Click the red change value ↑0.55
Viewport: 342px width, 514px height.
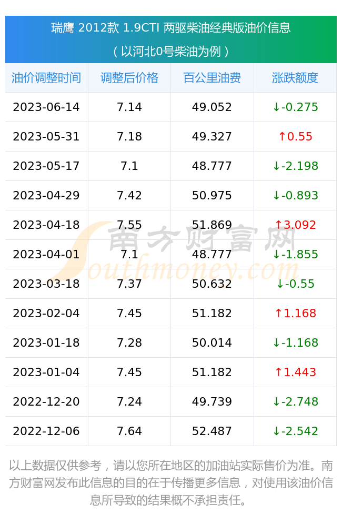(x=296, y=137)
